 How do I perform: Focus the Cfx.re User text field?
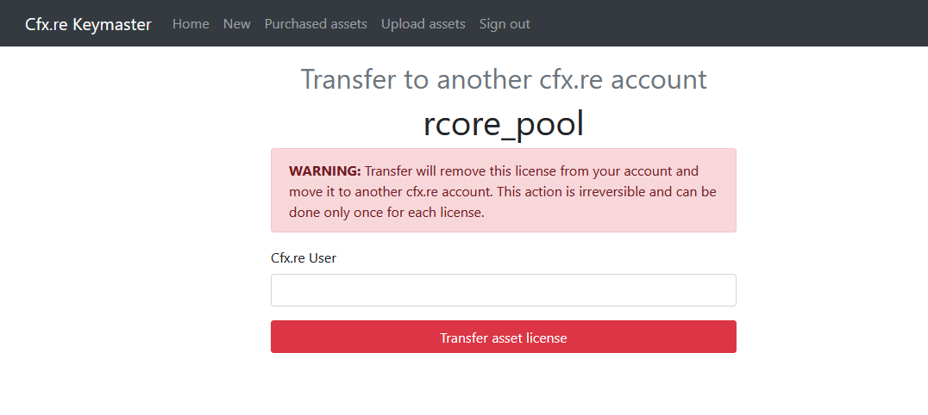coord(503,290)
